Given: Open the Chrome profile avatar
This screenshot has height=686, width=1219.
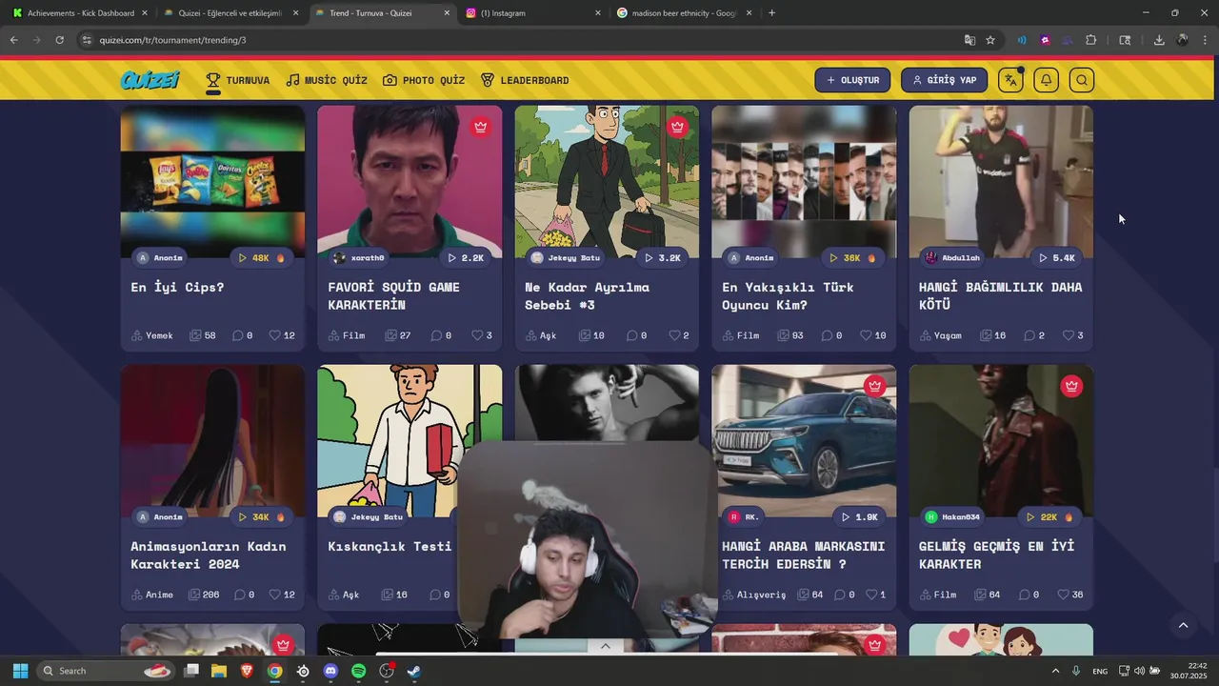Looking at the screenshot, I should coord(1182,40).
